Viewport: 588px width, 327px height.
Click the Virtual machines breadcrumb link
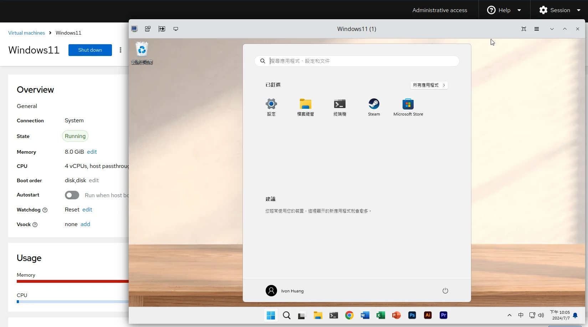[x=26, y=33]
